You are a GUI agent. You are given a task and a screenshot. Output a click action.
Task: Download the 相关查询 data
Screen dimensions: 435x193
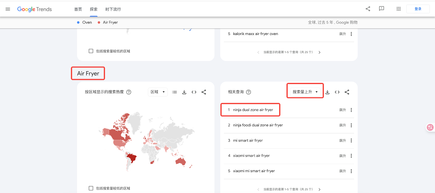point(328,92)
